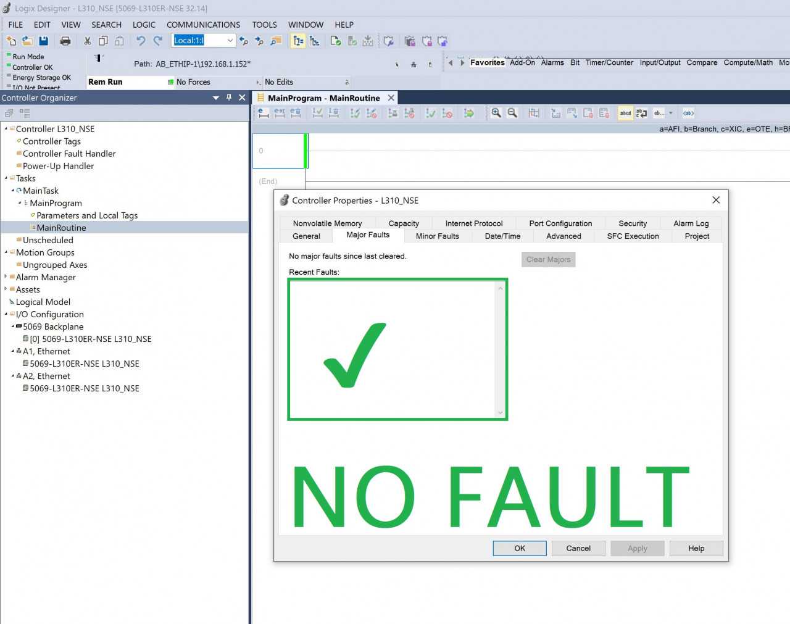Collapse the I/O Configuration tree node
The width and height of the screenshot is (790, 624).
click(x=6, y=314)
